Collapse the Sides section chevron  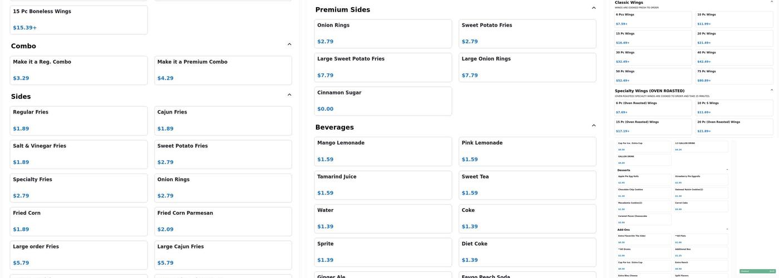point(289,95)
